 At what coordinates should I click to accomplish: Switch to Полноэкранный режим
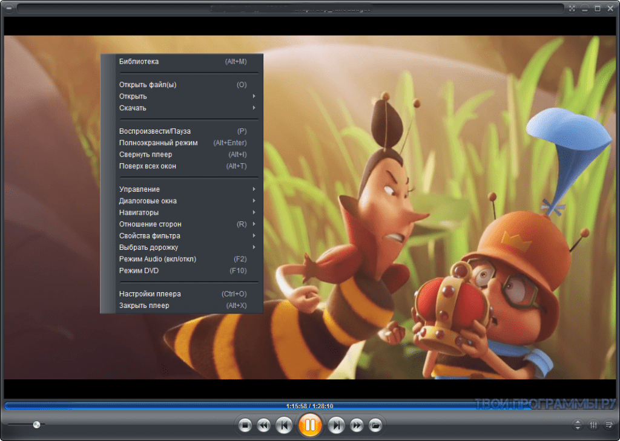(157, 143)
